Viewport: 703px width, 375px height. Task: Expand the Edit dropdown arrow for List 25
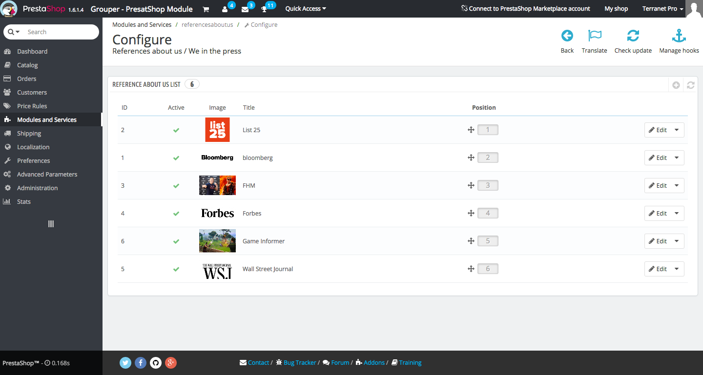[x=677, y=130]
